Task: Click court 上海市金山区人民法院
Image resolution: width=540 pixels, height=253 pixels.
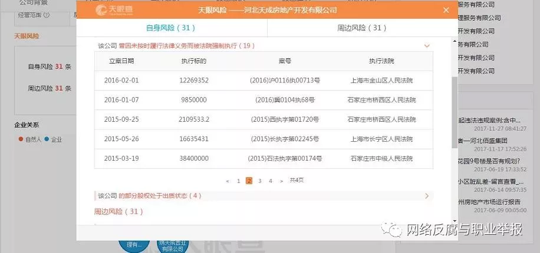Action: tap(381, 81)
